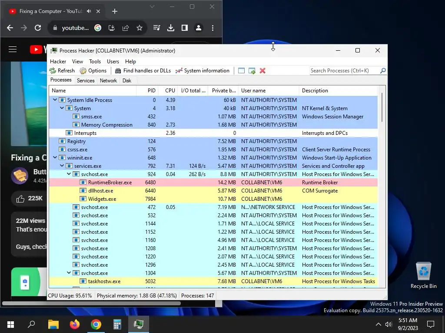This screenshot has width=445, height=333.
Task: Open the Recycle Bin desktop icon
Action: click(423, 275)
